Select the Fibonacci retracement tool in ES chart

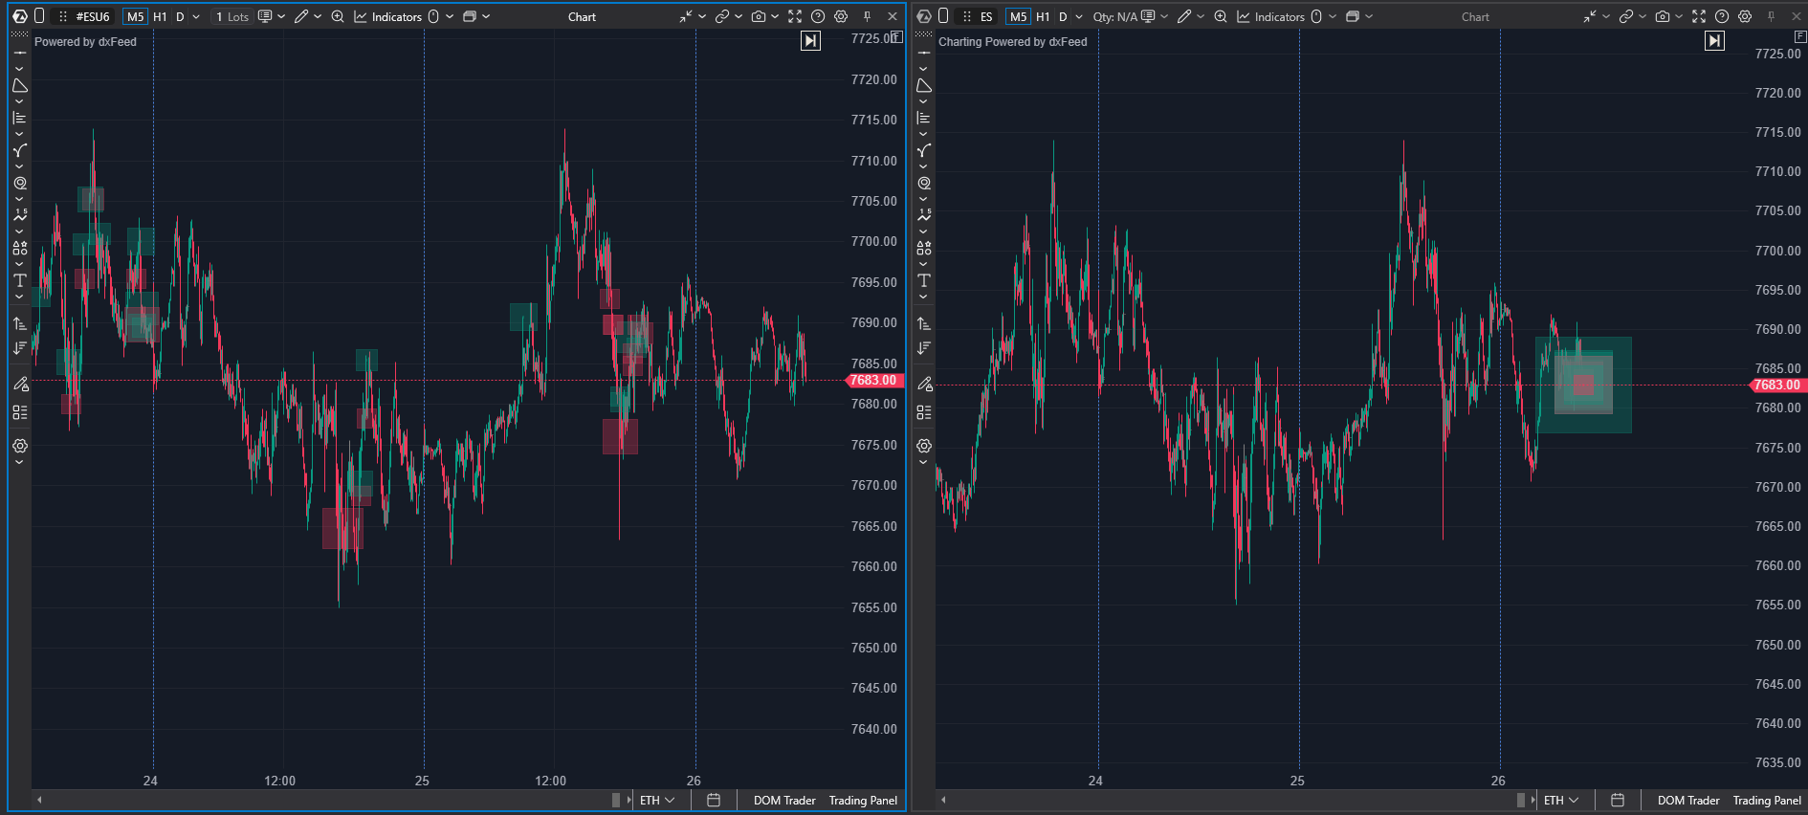[923, 119]
